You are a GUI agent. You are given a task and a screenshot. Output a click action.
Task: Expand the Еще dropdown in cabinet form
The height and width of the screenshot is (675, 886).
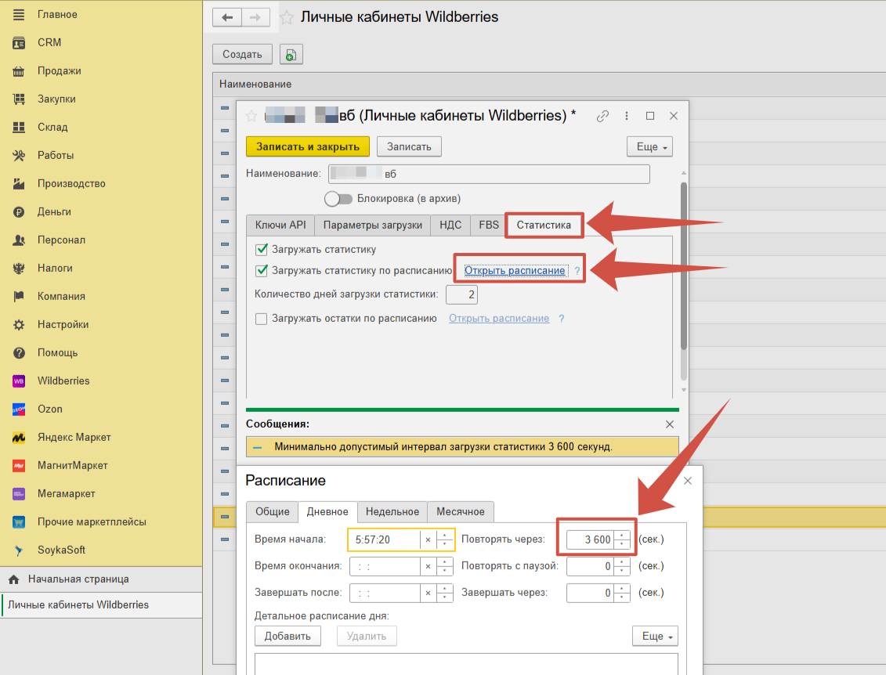click(649, 146)
